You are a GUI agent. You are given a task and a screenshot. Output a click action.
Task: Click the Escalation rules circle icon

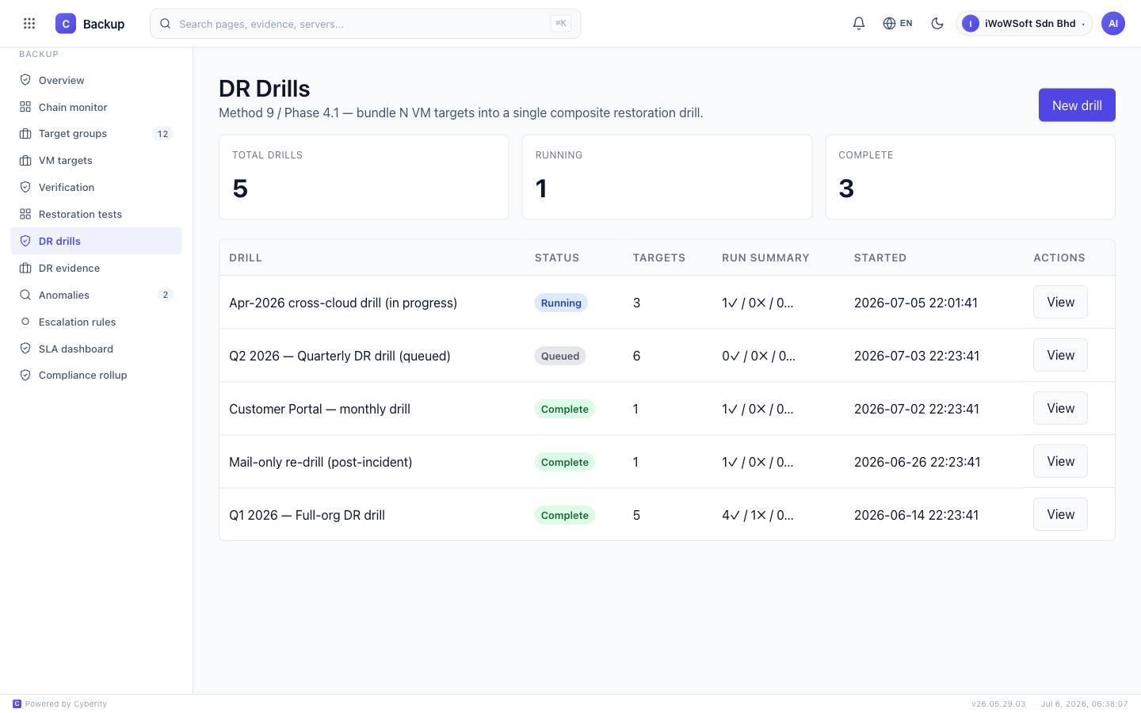pyautogui.click(x=25, y=322)
